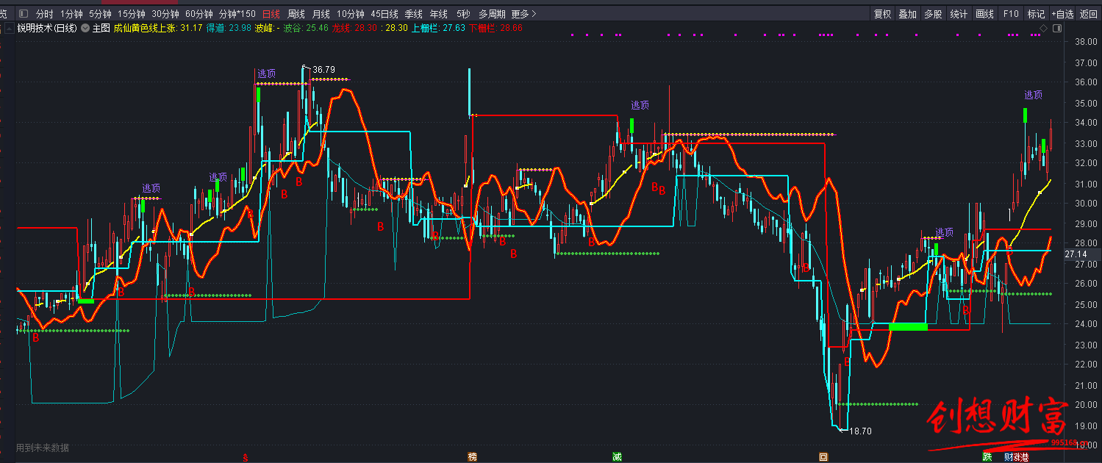Click the 减 event icon on timeline
The height and width of the screenshot is (463, 1102).
click(617, 456)
